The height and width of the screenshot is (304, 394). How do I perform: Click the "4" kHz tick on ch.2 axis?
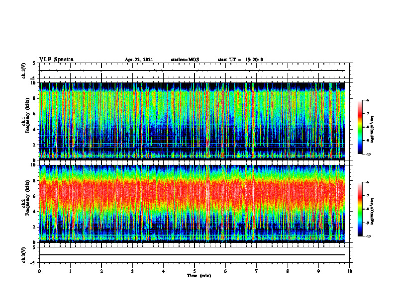35,212
